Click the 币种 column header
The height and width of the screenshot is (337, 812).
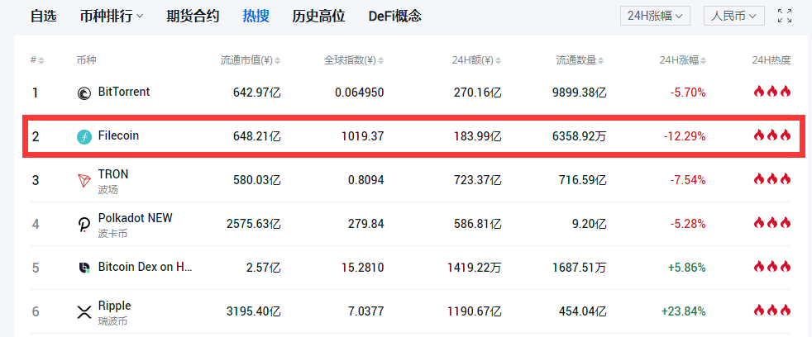tap(86, 60)
